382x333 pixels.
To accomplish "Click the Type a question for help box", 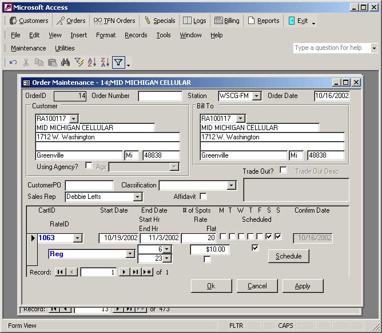I will (x=332, y=48).
